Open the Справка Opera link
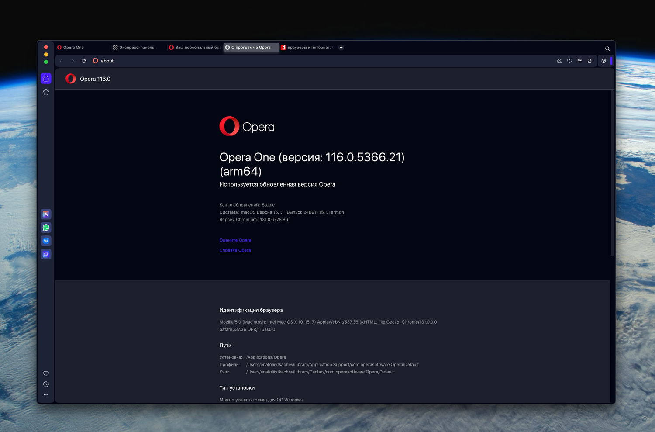 [x=235, y=250]
